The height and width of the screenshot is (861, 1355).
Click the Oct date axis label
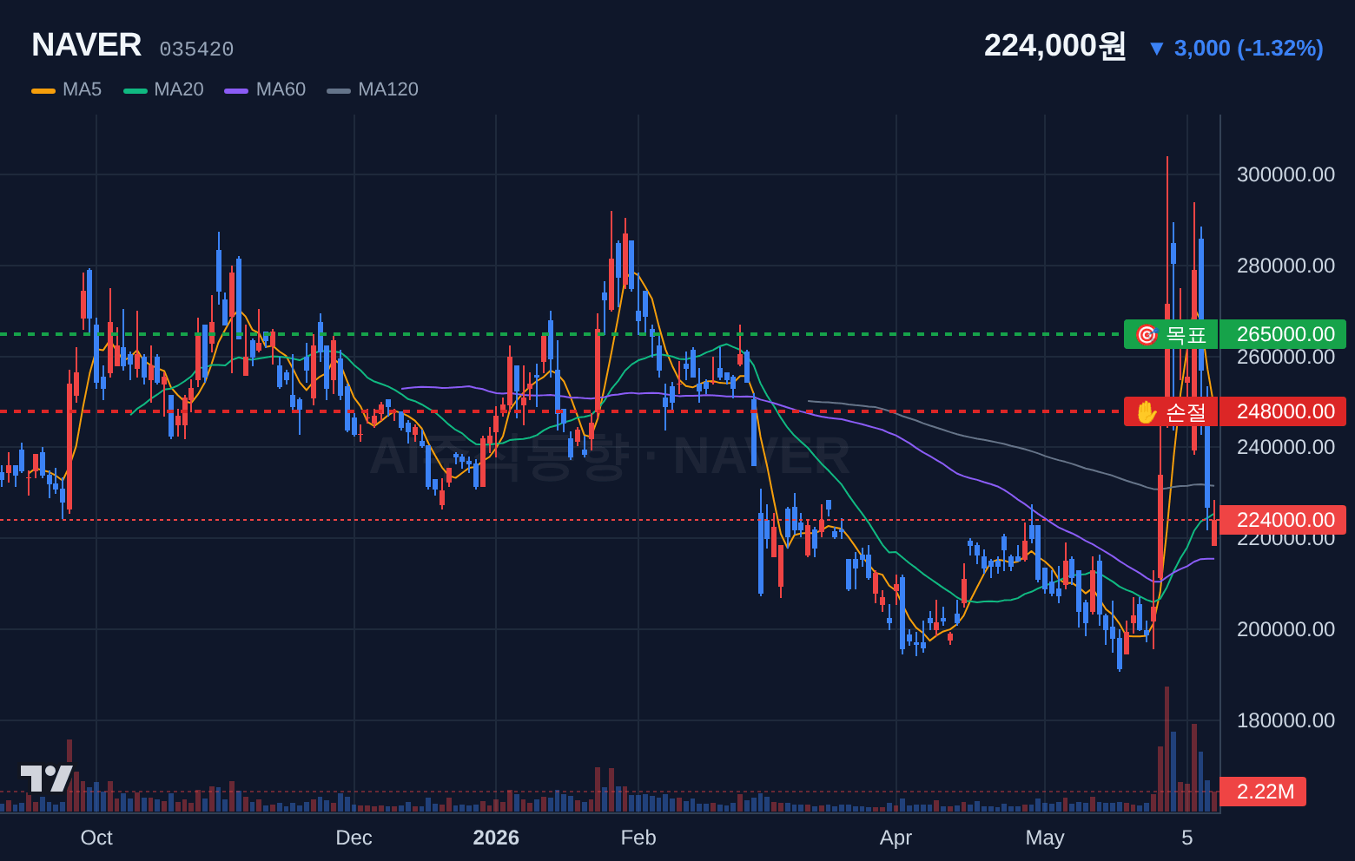(96, 838)
